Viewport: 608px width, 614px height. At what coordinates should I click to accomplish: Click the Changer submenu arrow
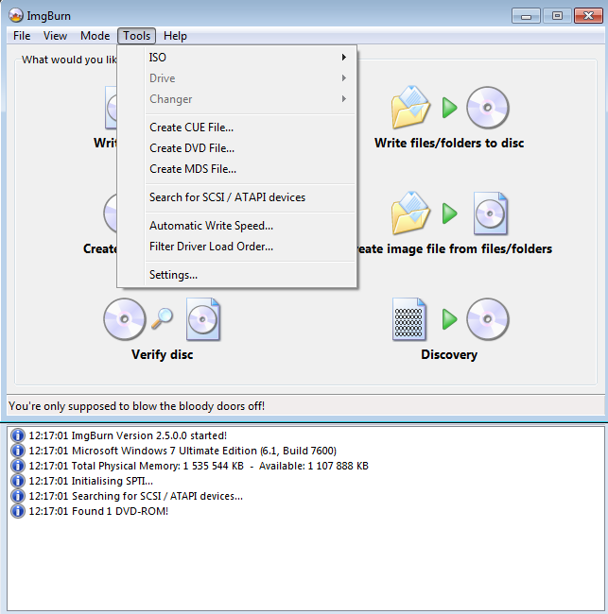coord(344,99)
